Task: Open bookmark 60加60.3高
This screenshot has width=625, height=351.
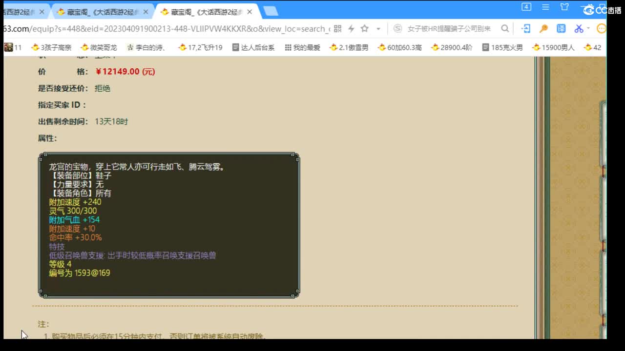Action: tap(400, 47)
